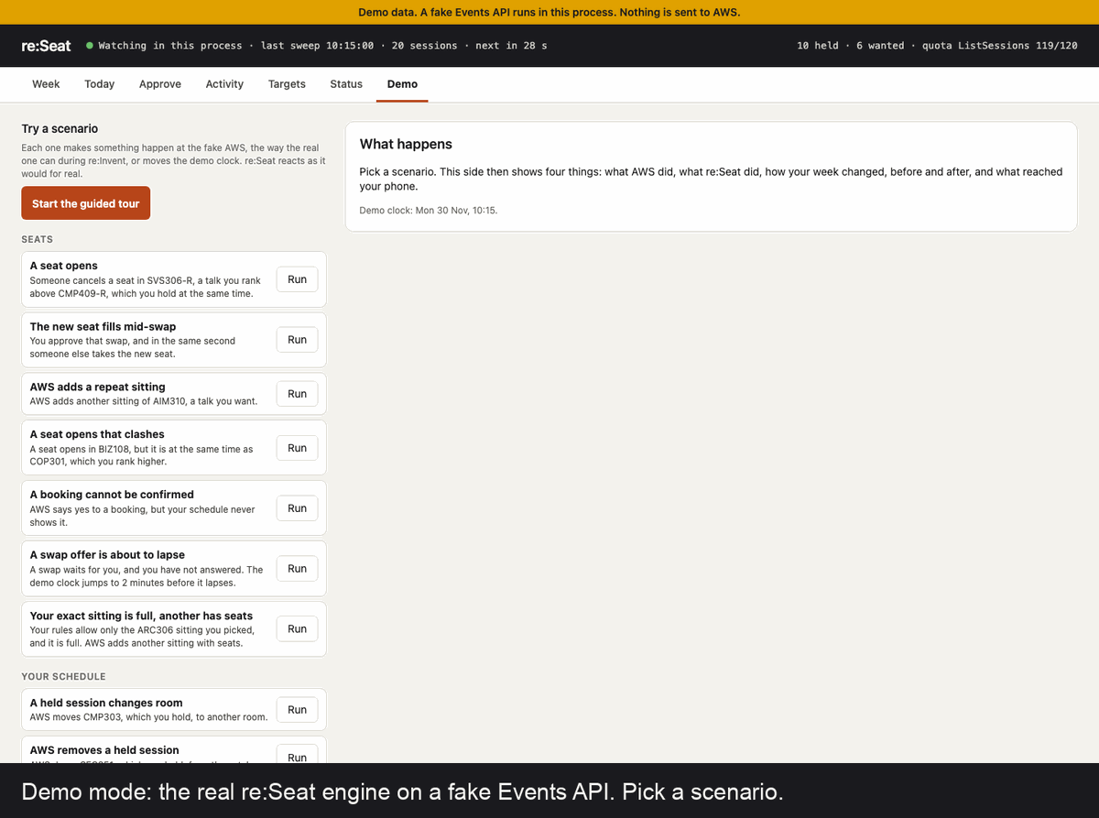Click Start the guided tour button
1099x818 pixels.
pyautogui.click(x=85, y=203)
